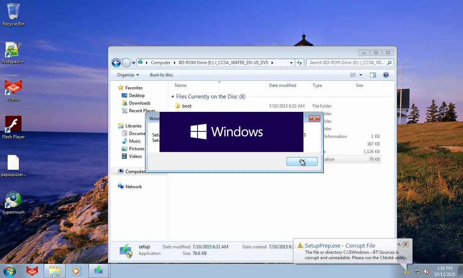Open the recent pages dropdown beside Forward
Screen dimensions: 463x278
tap(133, 63)
